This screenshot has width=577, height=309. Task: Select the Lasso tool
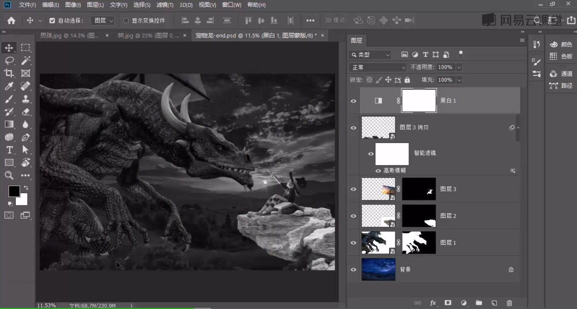[9, 61]
